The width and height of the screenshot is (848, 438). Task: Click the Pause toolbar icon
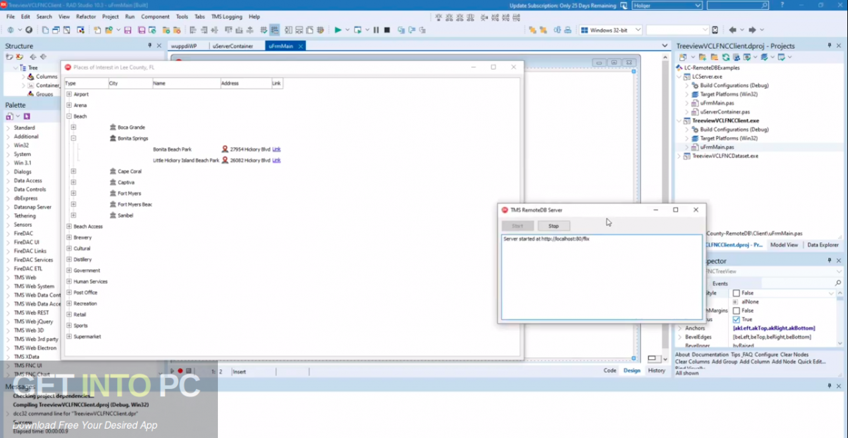coord(376,30)
